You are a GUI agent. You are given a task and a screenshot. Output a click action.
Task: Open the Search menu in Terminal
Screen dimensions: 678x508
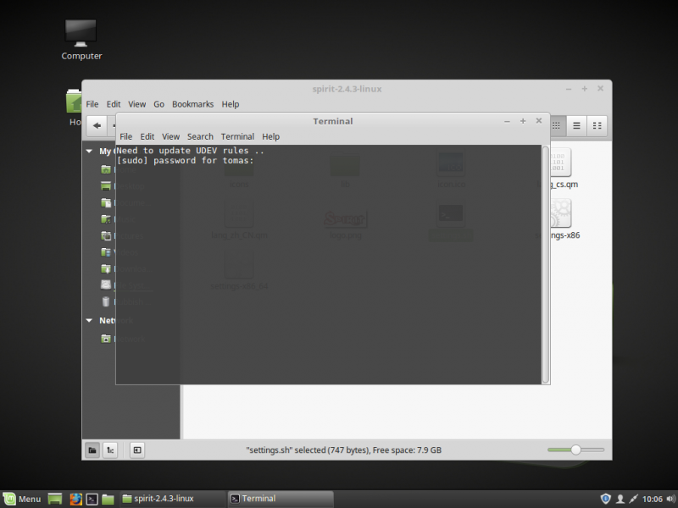200,136
